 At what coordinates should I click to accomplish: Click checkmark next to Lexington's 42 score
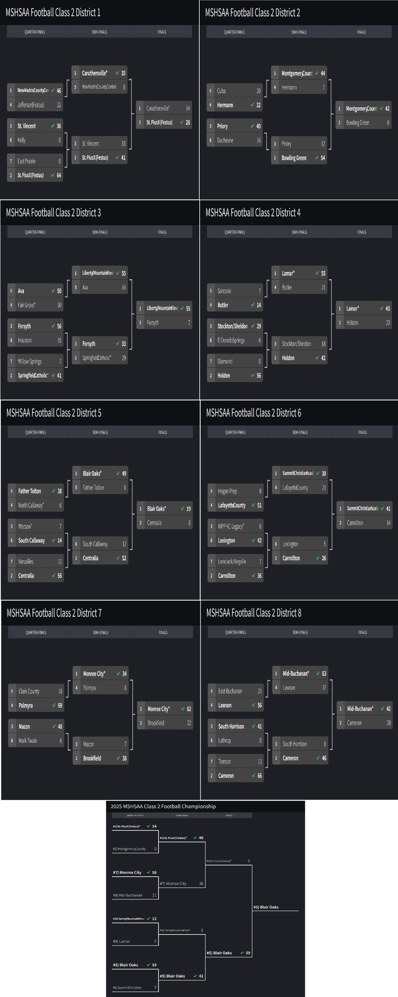253,540
